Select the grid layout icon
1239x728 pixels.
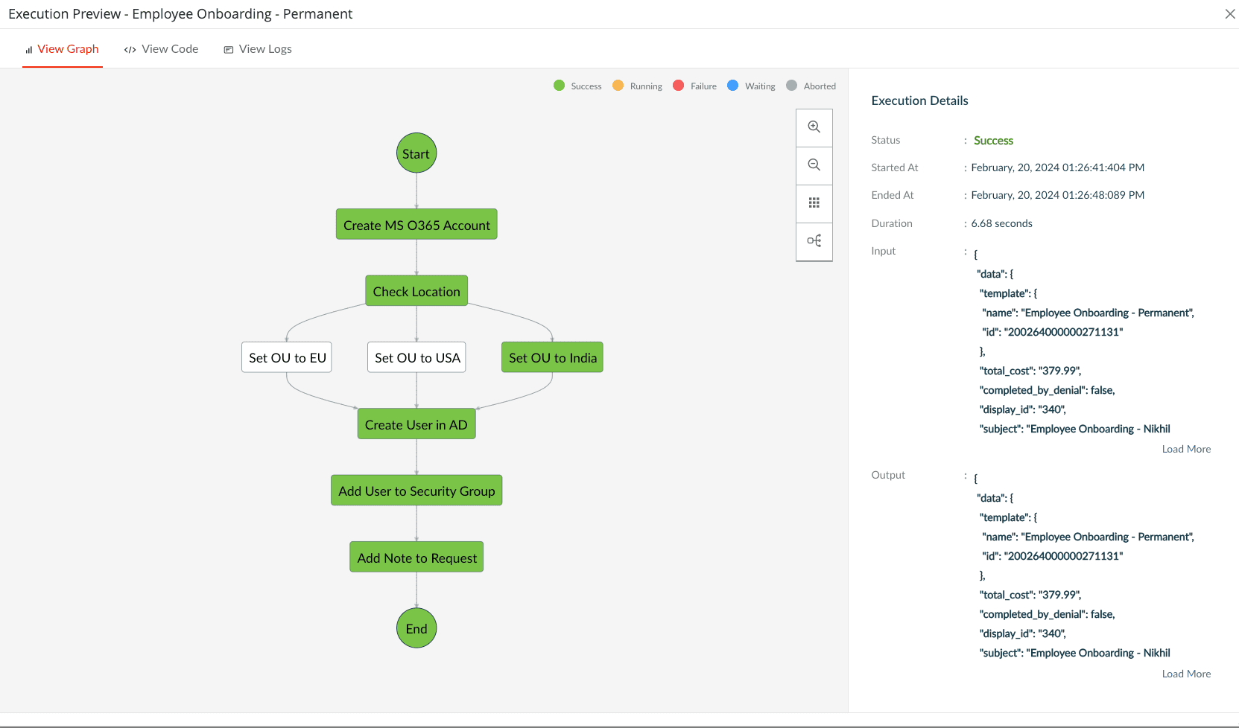point(814,203)
